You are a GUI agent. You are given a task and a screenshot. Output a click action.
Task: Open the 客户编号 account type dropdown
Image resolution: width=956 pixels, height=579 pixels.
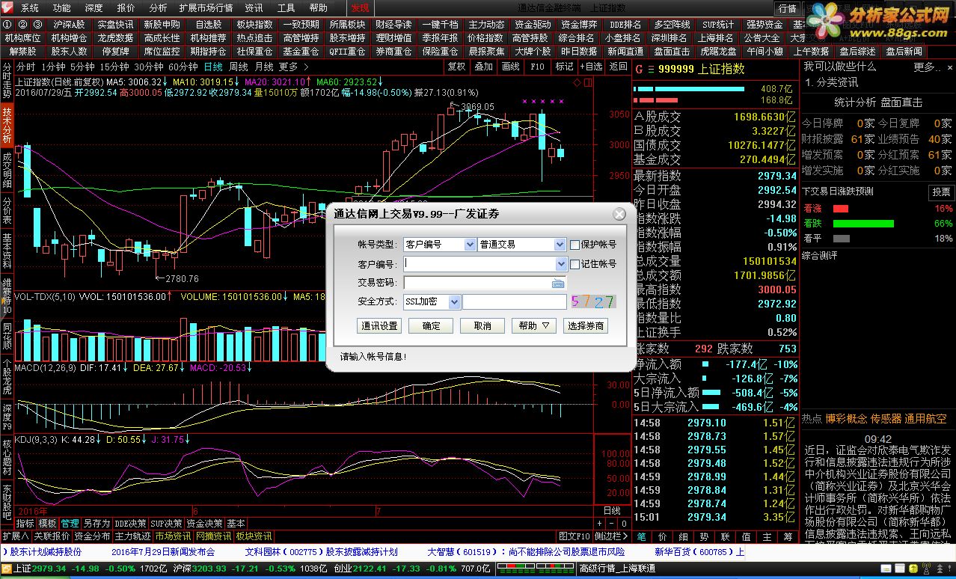coord(470,245)
